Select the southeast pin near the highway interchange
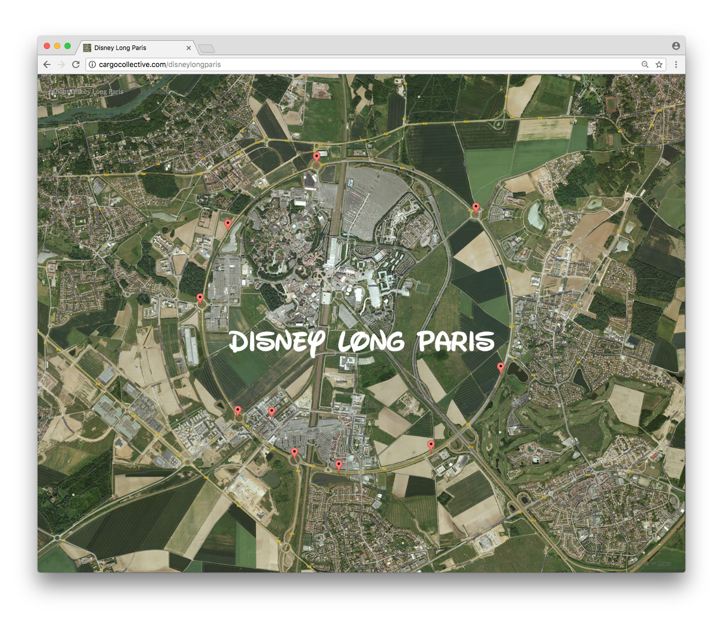Viewport: 723px width, 641px height. coord(431,446)
